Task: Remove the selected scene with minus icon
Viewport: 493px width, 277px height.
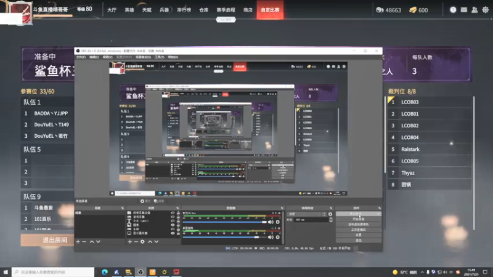Action: pyautogui.click(x=84, y=241)
